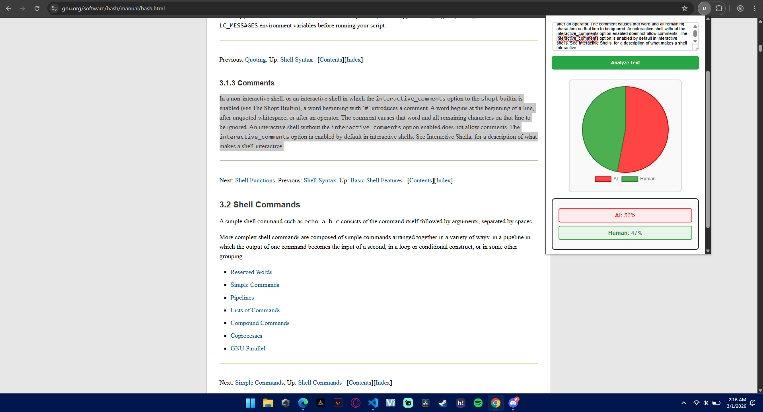The image size is (763, 412).
Task: Open the Compound Commands link
Action: click(x=260, y=323)
